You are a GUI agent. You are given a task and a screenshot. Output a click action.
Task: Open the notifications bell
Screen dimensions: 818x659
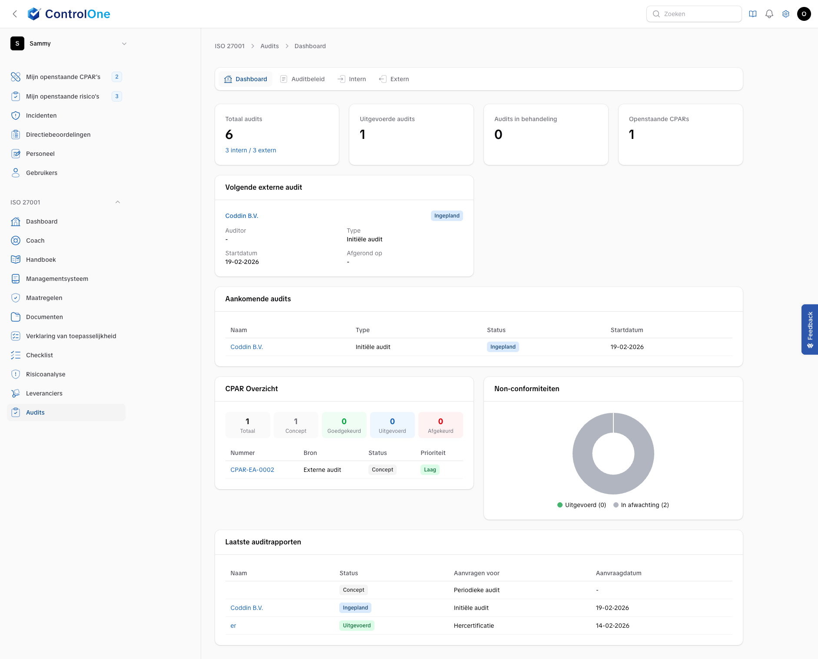(x=769, y=13)
